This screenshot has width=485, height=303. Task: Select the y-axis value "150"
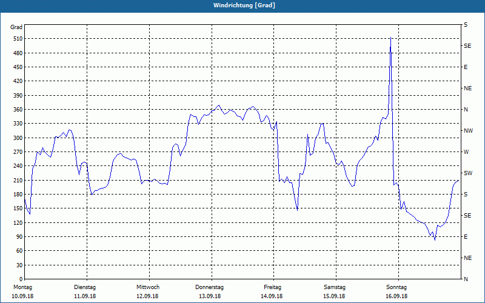[x=18, y=208]
